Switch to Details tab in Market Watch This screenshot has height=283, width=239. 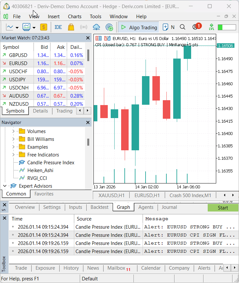(40, 111)
